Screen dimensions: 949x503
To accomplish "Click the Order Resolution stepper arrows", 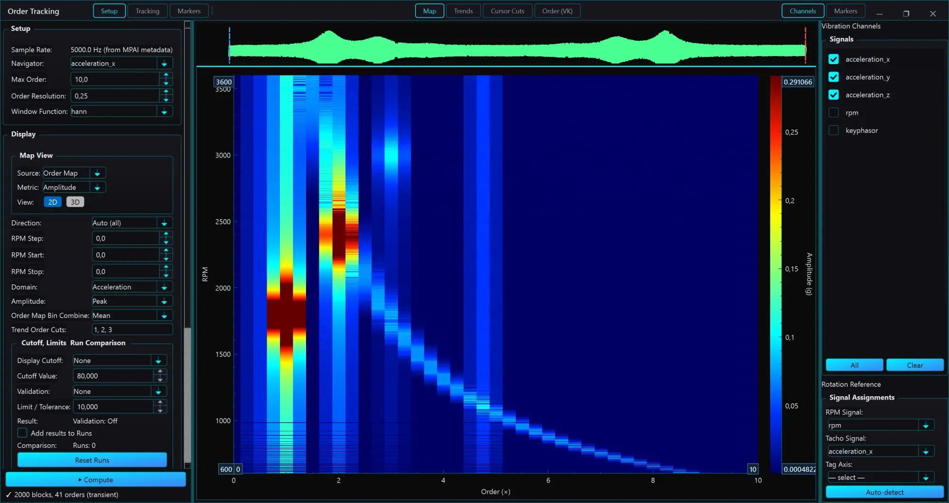I will [166, 96].
